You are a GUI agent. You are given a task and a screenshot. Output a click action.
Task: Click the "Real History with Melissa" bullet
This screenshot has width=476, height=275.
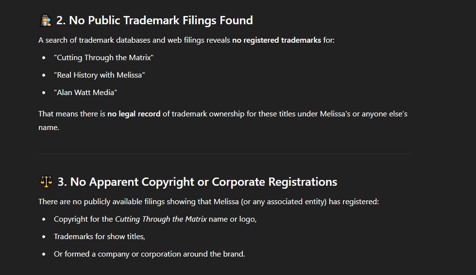[x=99, y=75]
